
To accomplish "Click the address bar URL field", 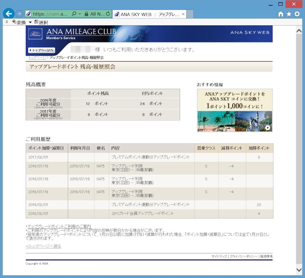I will coord(50,14).
